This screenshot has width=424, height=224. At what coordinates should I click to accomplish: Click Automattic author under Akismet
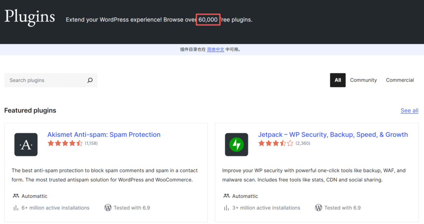34,196
